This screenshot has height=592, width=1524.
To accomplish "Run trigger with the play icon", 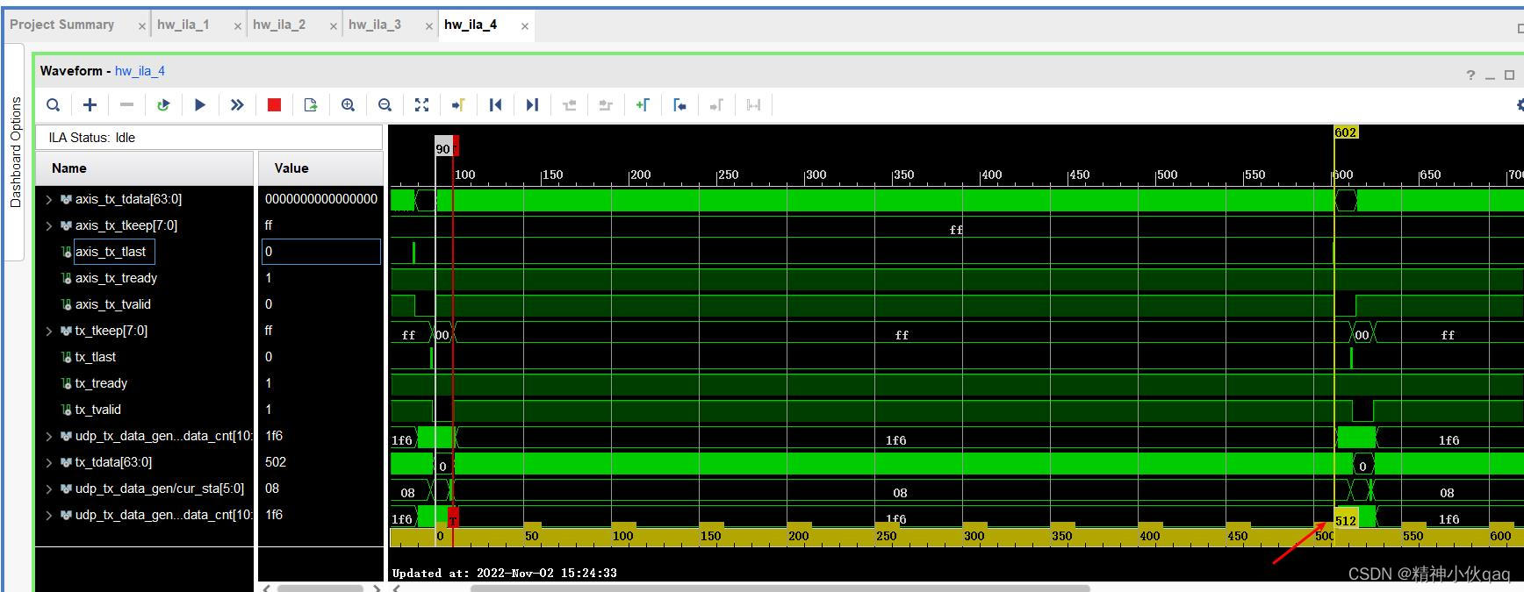I will (x=200, y=105).
